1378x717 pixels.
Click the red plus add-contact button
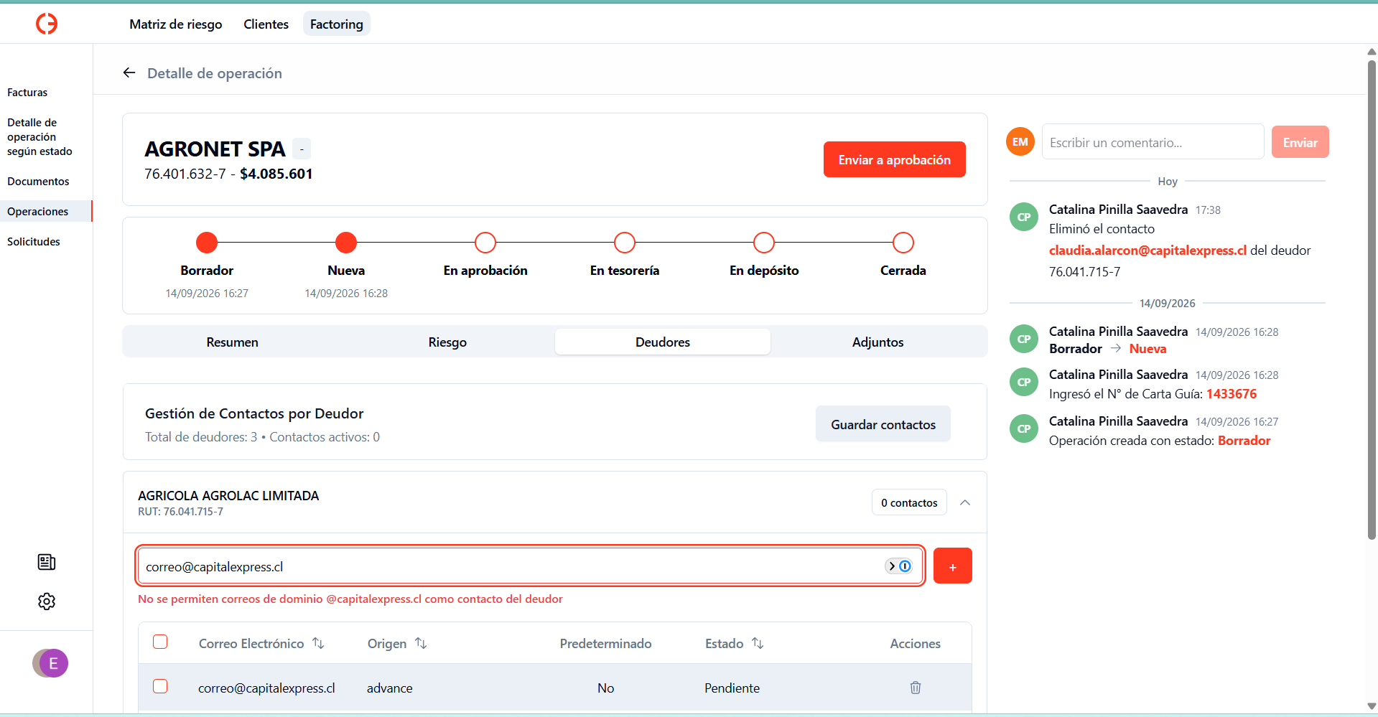coord(953,566)
